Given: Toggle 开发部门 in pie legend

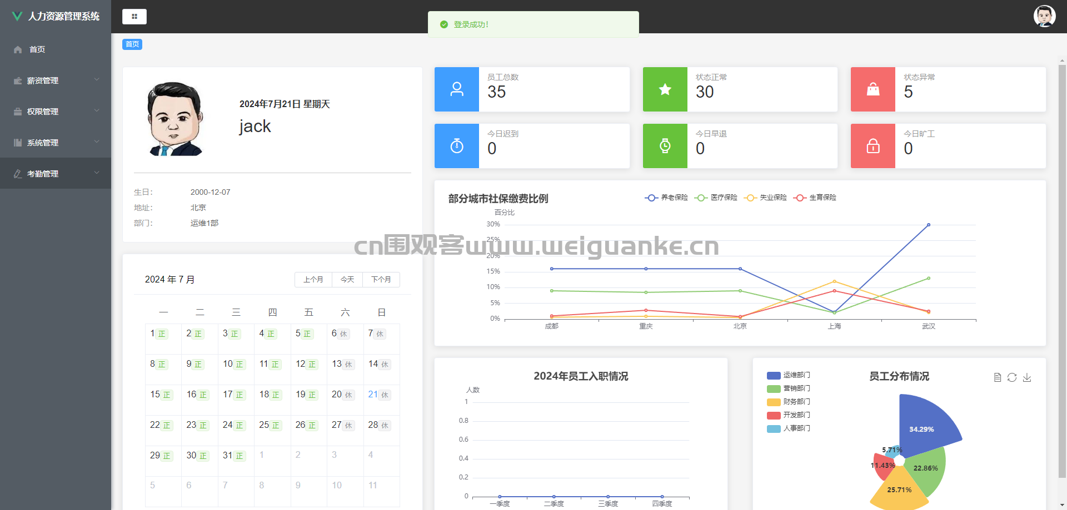Looking at the screenshot, I should point(789,415).
